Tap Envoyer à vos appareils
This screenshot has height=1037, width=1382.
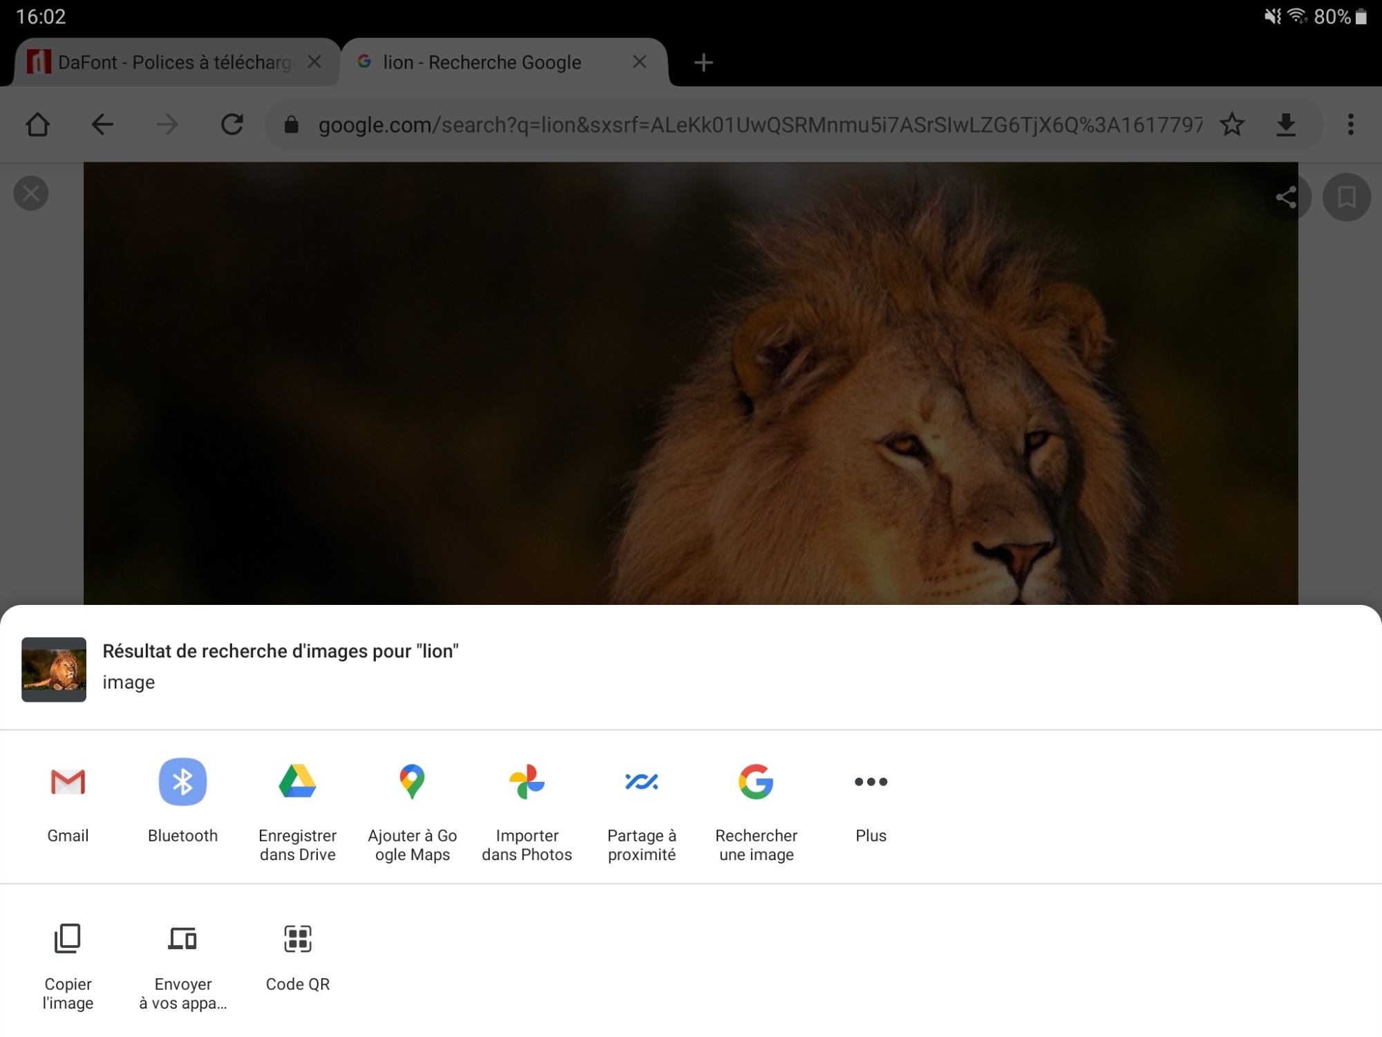tap(182, 939)
